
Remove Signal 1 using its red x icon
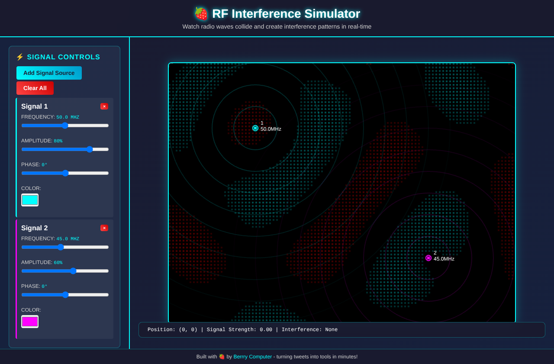pyautogui.click(x=104, y=106)
